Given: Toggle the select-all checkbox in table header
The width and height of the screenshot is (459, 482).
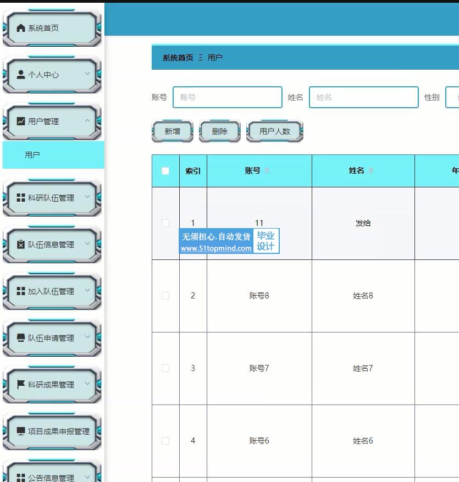Looking at the screenshot, I should (165, 171).
